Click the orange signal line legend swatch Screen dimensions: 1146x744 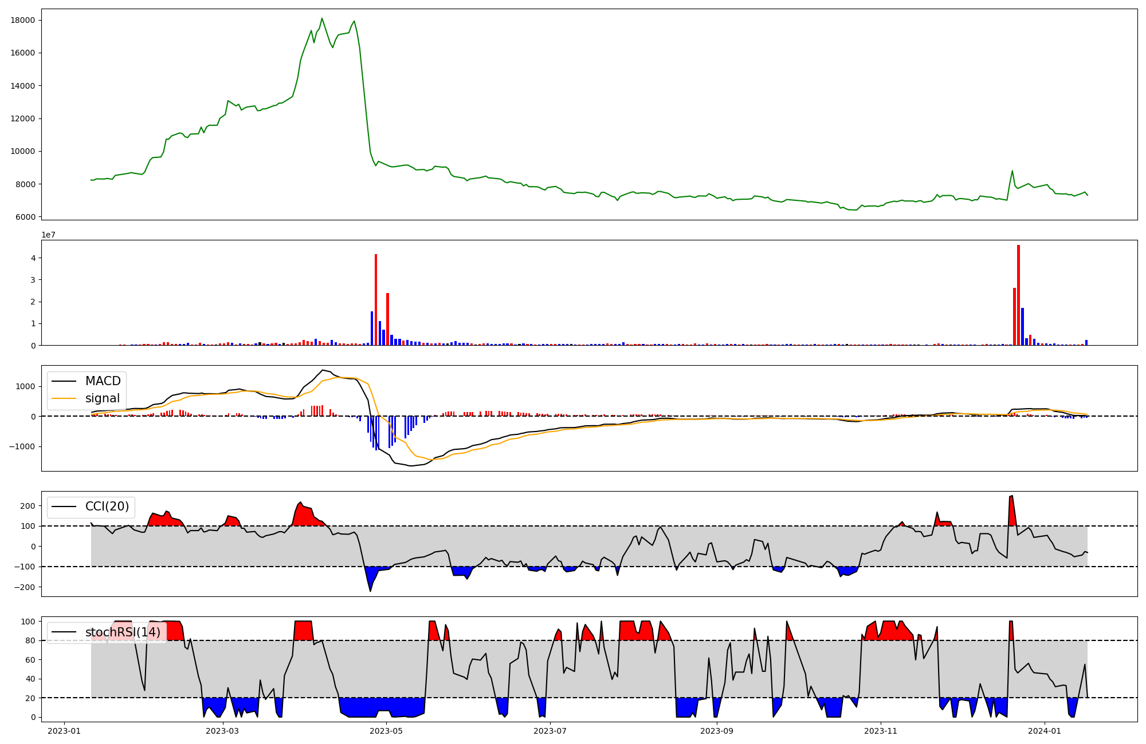pyautogui.click(x=64, y=398)
